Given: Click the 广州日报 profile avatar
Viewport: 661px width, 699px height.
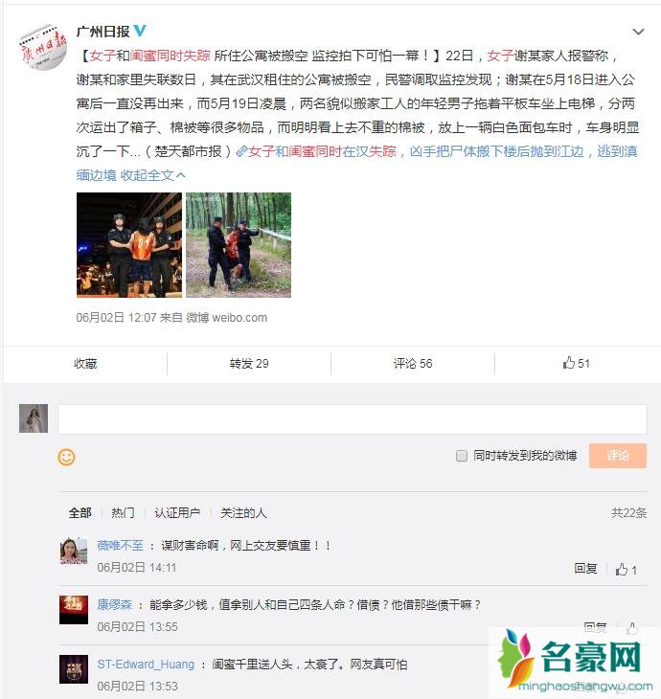Looking at the screenshot, I should point(43,47).
